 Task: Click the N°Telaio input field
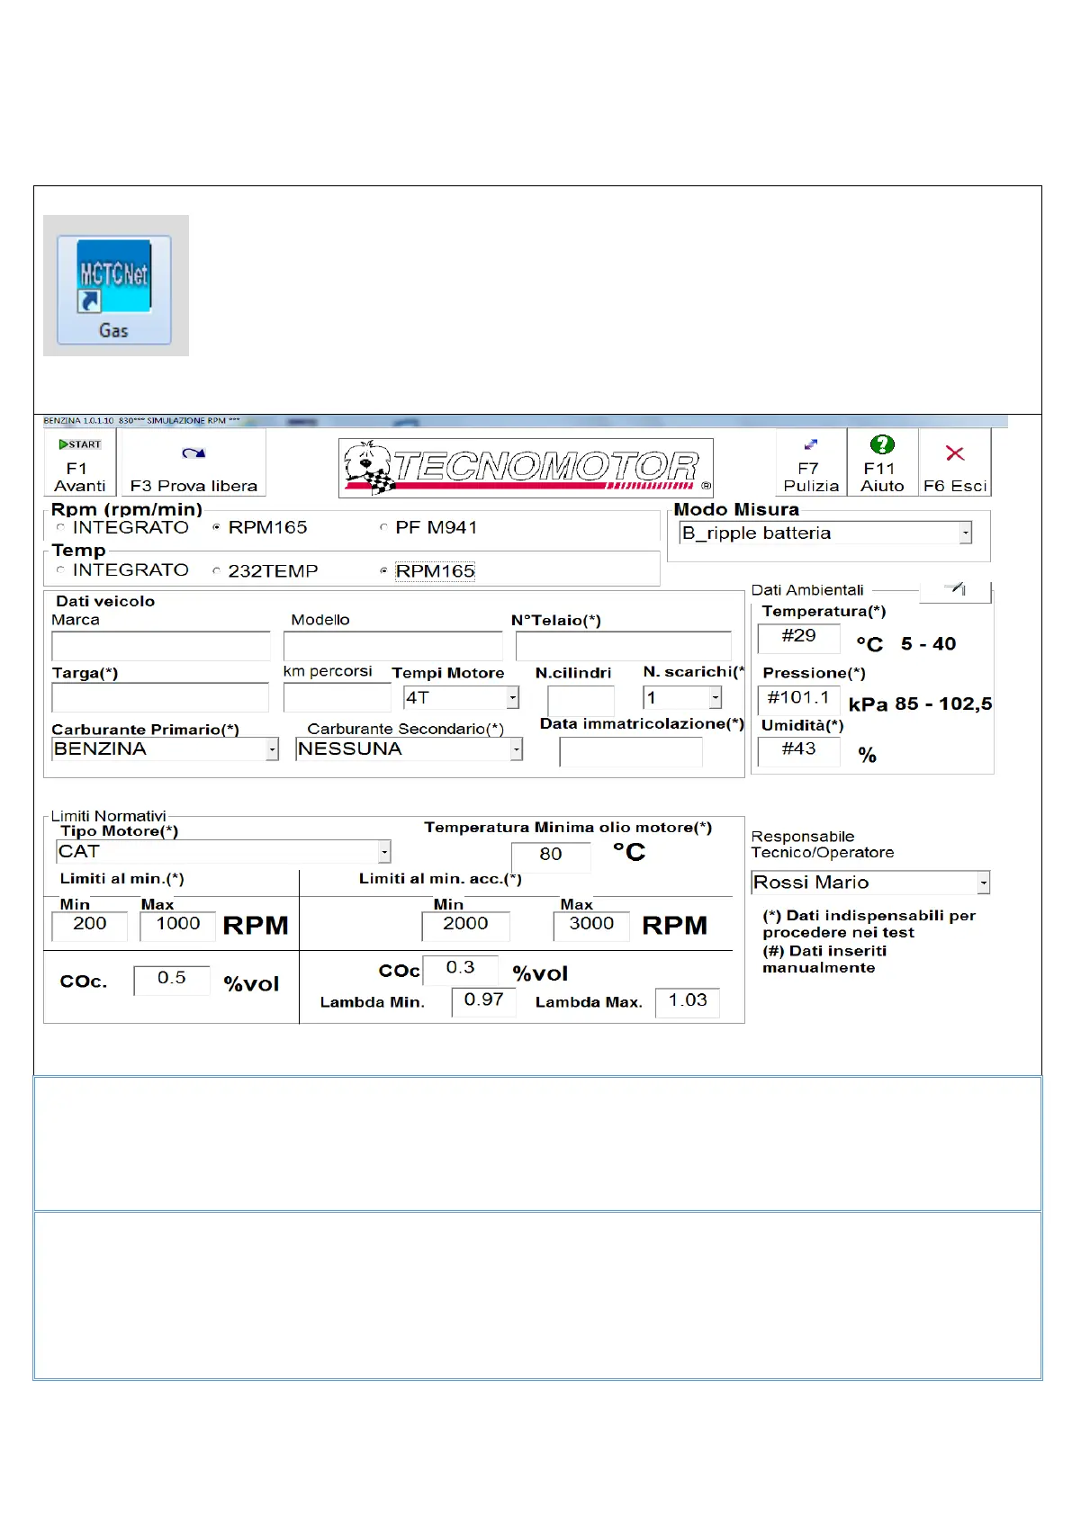[x=623, y=646]
